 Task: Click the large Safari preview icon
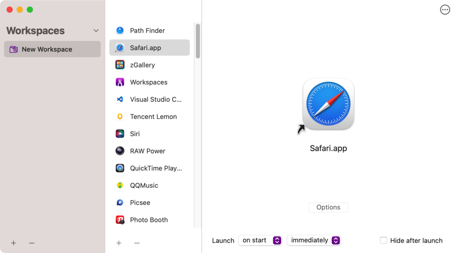pyautogui.click(x=328, y=104)
